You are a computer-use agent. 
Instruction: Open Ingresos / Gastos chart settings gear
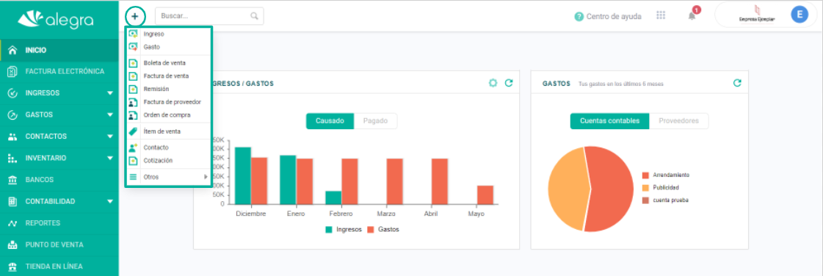(x=493, y=83)
